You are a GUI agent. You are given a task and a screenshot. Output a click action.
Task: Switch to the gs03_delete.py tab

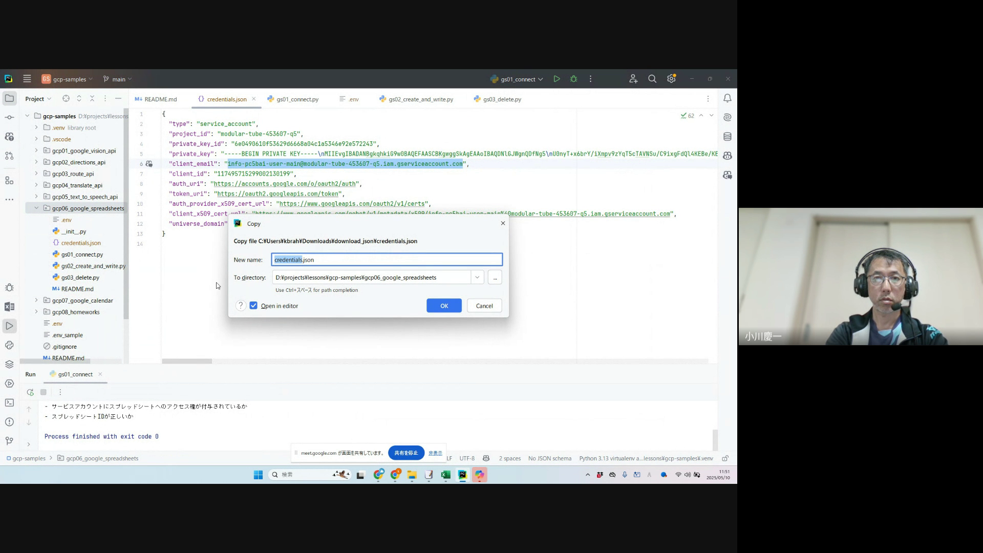pyautogui.click(x=501, y=99)
